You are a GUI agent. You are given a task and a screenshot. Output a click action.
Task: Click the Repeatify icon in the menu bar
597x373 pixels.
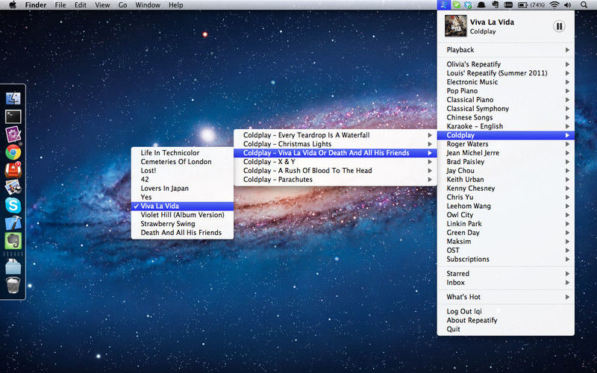[x=443, y=5]
